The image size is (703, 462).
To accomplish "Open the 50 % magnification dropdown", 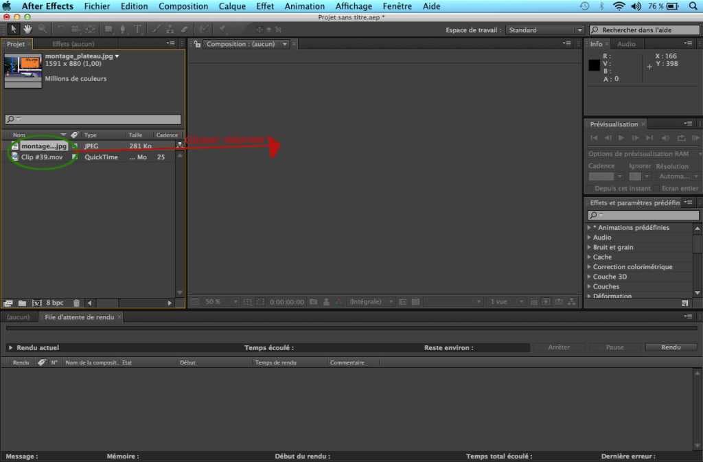I will click(x=221, y=302).
